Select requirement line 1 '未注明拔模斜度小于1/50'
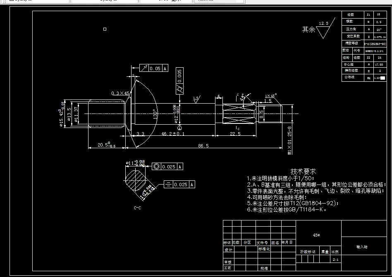The width and height of the screenshot is (392, 277). click(x=280, y=178)
